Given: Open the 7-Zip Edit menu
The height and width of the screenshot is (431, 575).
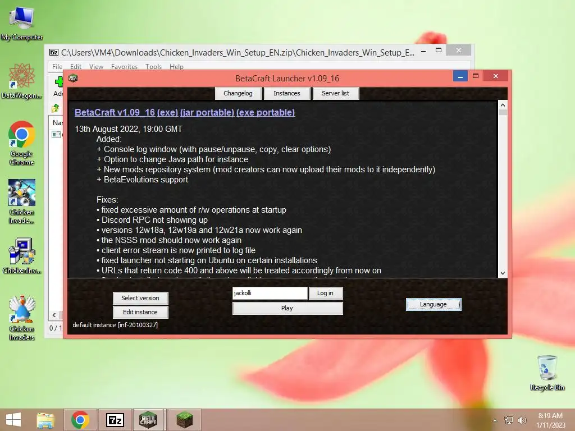Looking at the screenshot, I should click(76, 67).
